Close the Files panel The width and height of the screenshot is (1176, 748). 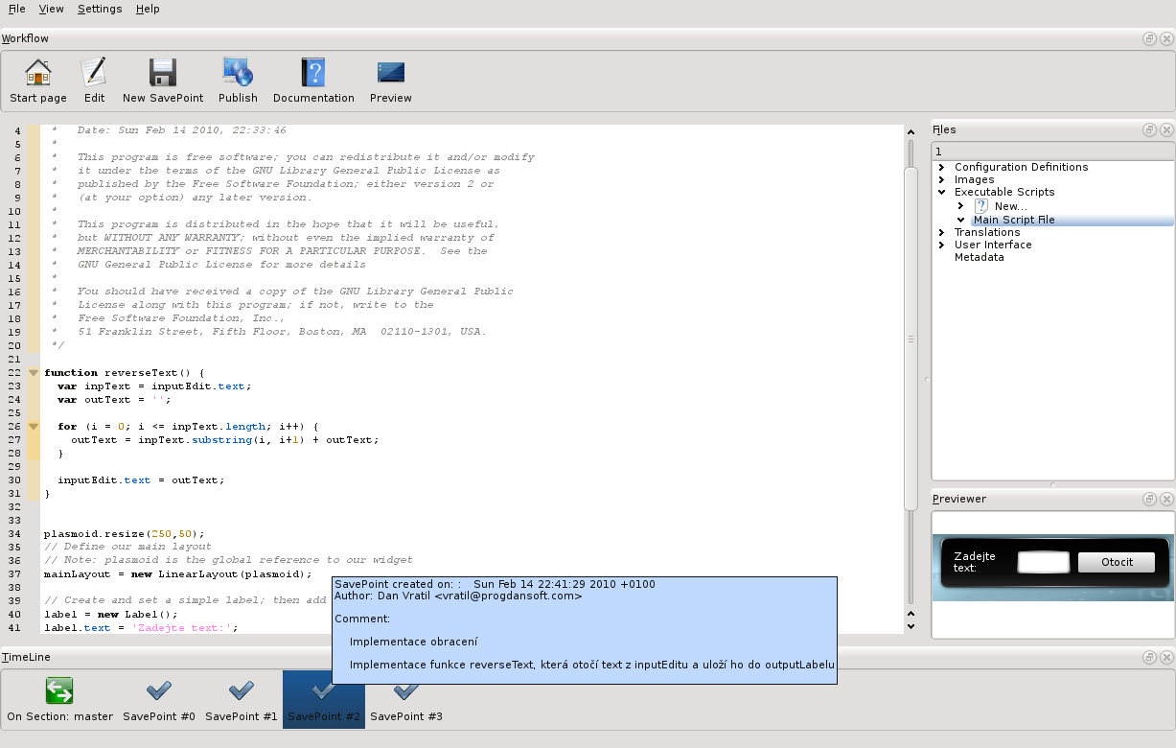(1166, 129)
